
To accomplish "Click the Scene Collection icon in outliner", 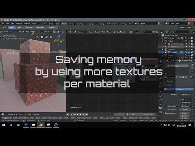I will click(x=162, y=35).
